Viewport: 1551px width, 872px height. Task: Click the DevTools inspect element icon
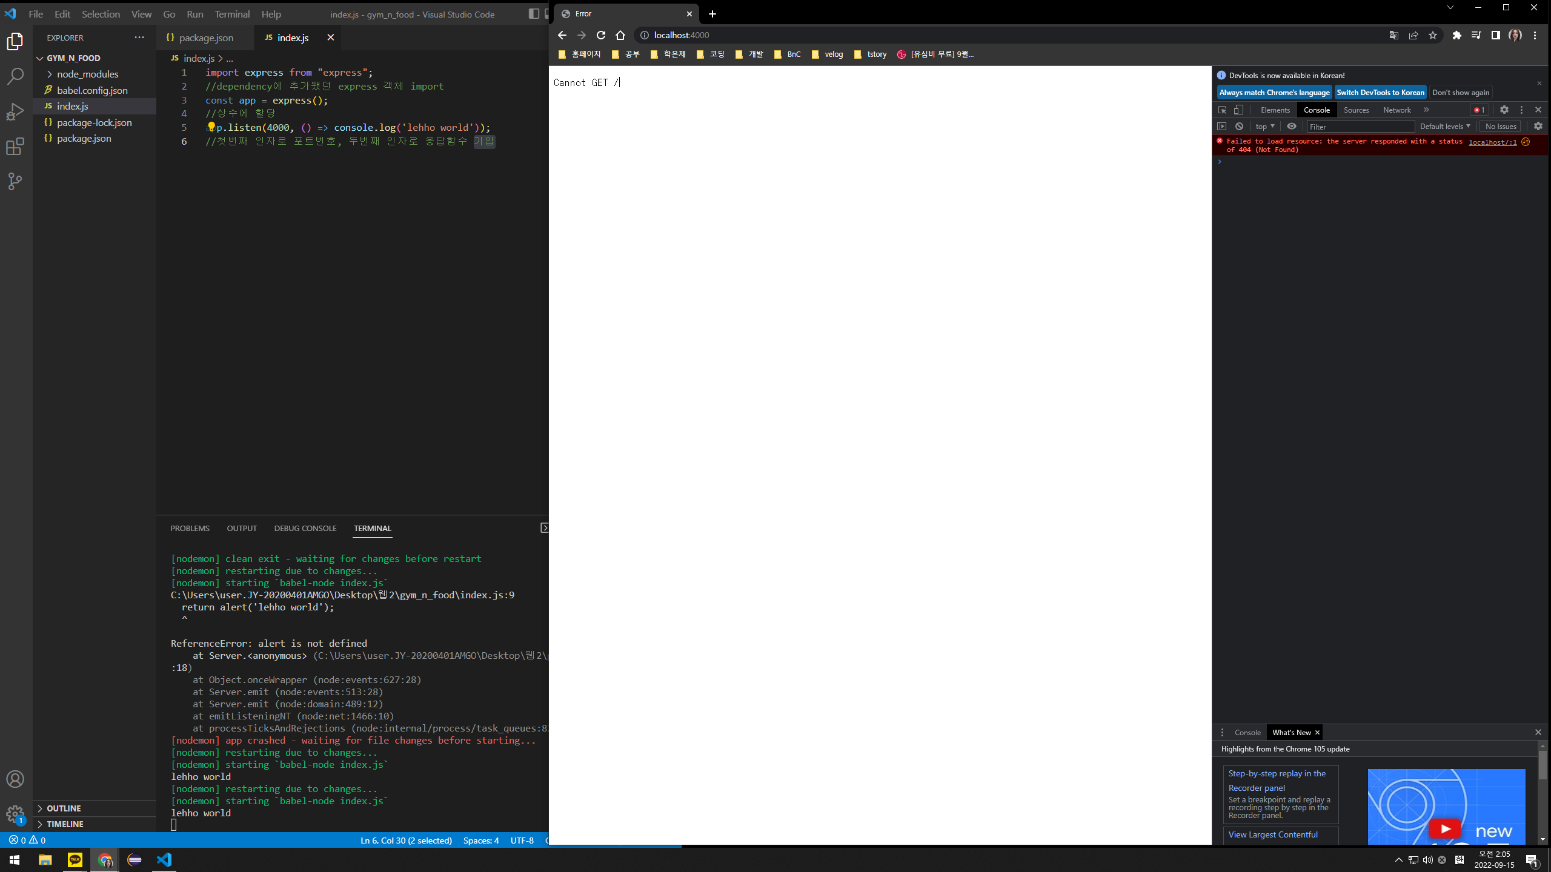(x=1222, y=110)
